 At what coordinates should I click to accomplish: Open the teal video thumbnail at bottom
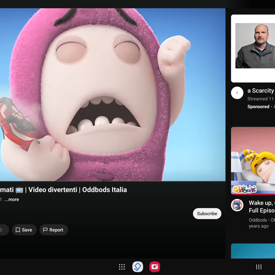tap(253, 251)
